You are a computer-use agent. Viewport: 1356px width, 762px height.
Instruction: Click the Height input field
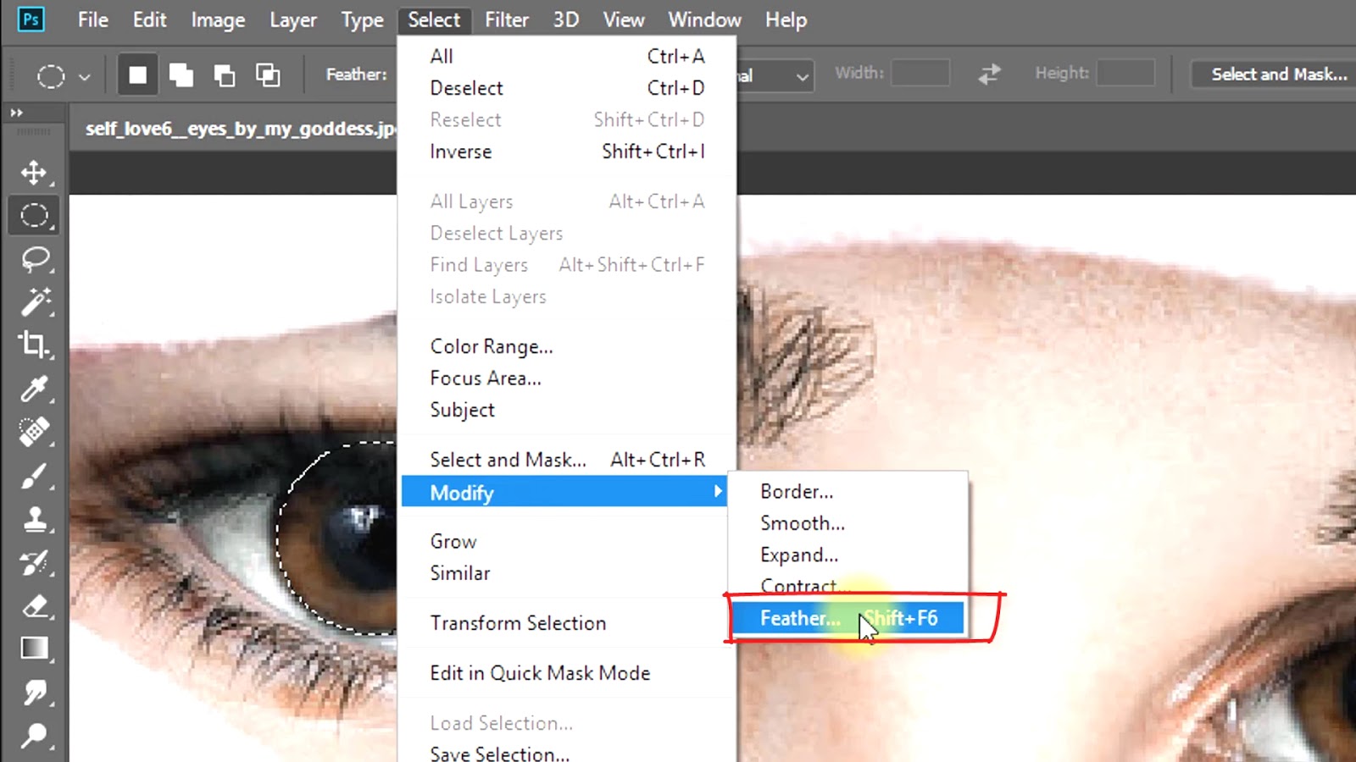pos(1125,73)
